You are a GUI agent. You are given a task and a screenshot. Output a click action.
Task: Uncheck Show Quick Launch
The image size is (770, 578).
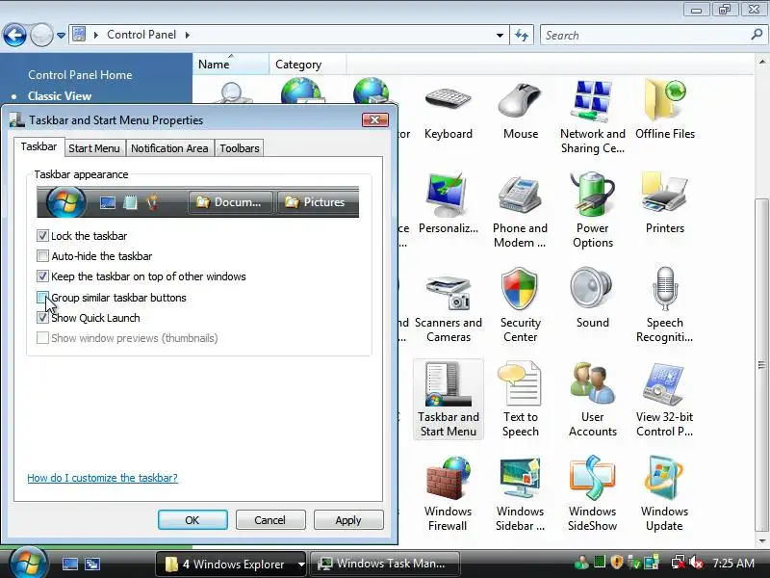click(42, 318)
